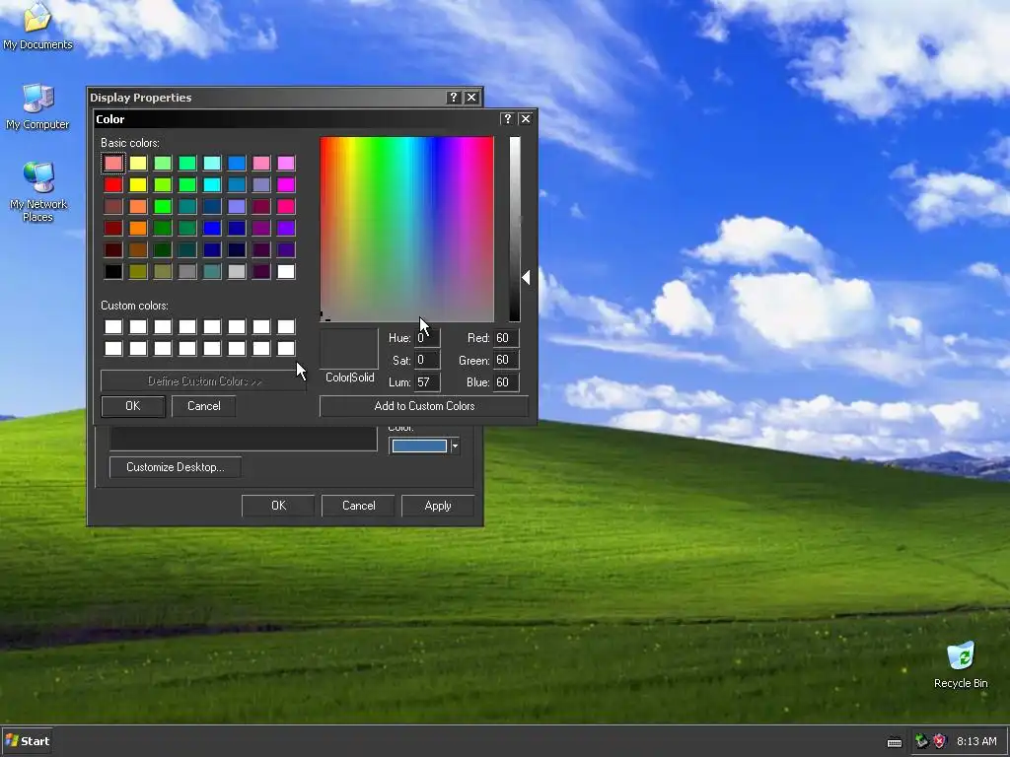Click the luminosity gradient bar
This screenshot has width=1010, height=757.
point(515,229)
